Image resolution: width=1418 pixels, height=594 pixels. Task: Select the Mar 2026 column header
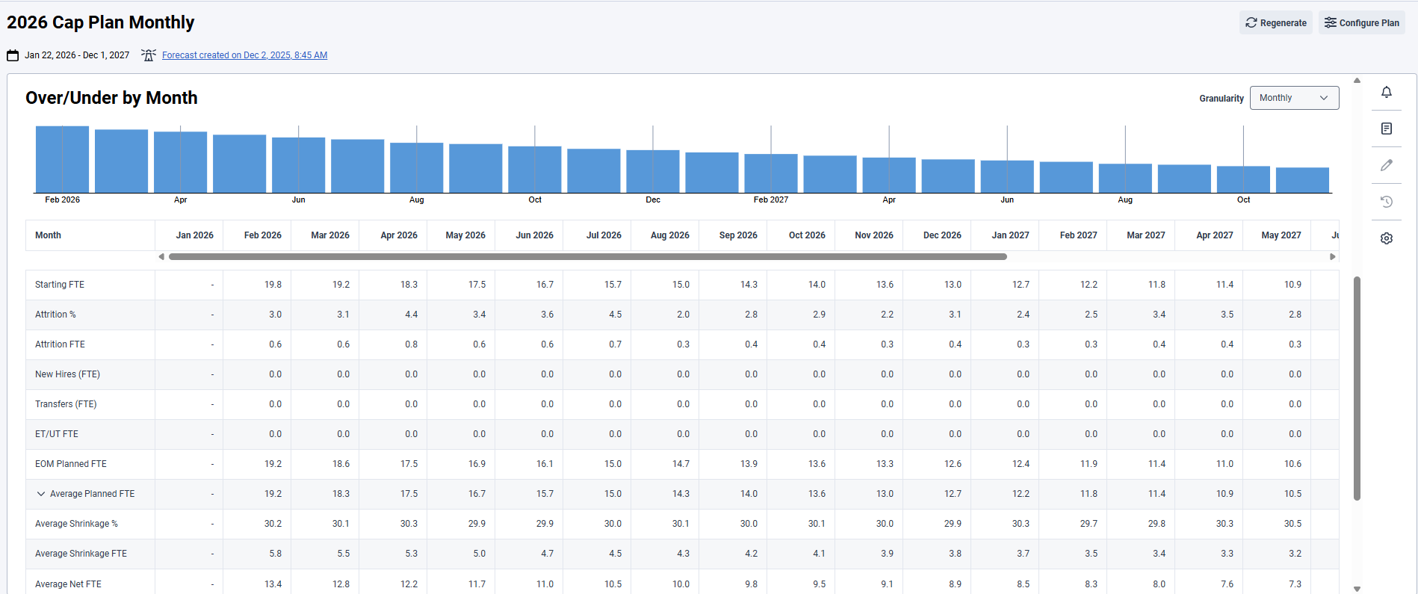coord(329,235)
